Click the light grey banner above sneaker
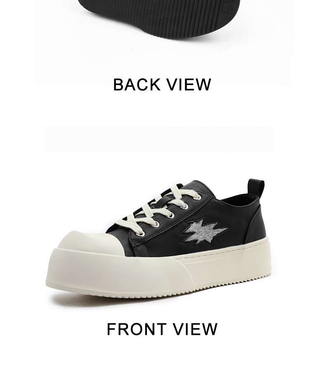Screen dimensions: 326x372 click(x=158, y=140)
